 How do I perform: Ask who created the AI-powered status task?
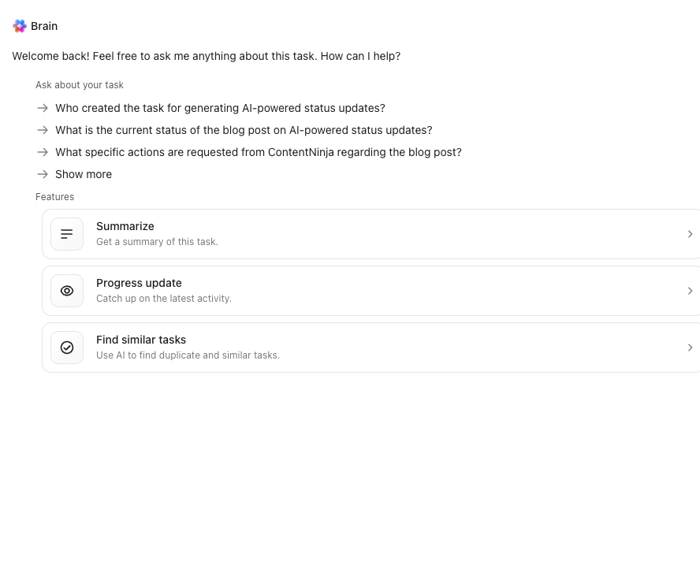coord(220,108)
